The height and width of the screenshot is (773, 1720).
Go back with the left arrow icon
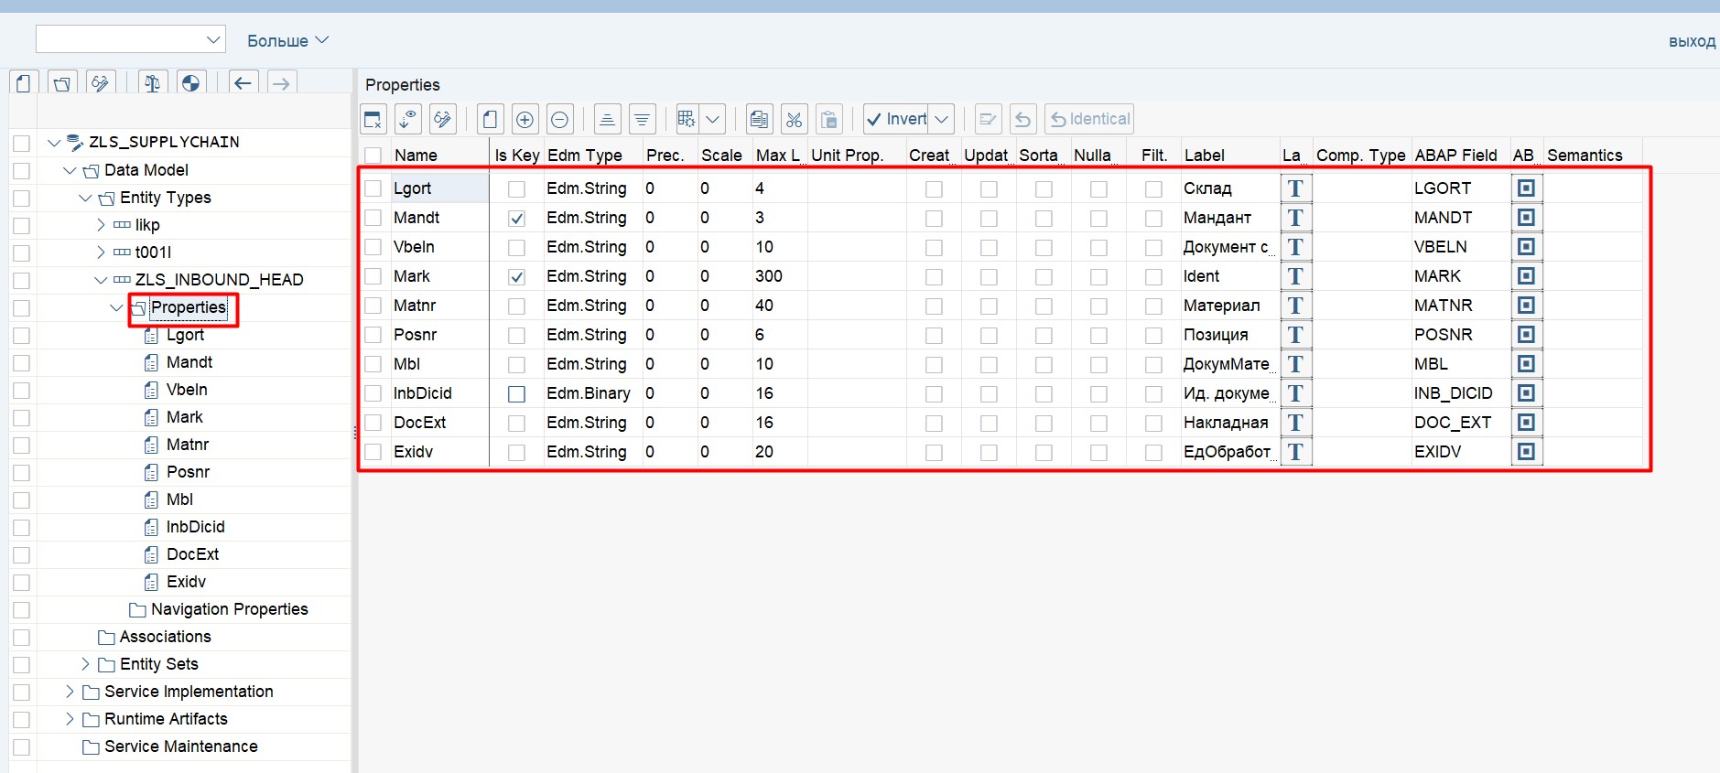coord(243,83)
